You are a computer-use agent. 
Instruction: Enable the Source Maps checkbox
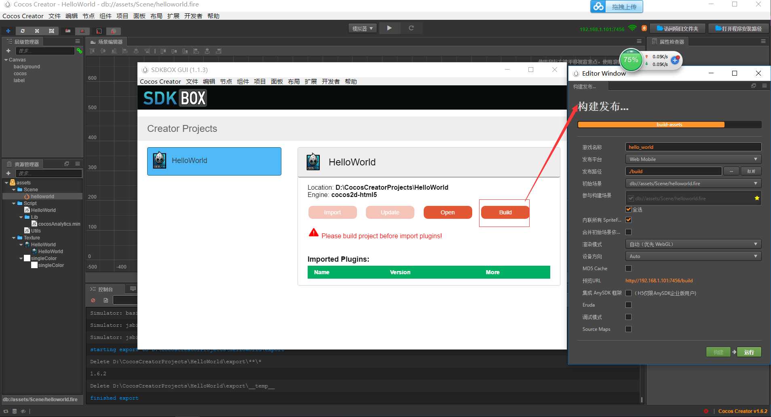[x=628, y=329]
